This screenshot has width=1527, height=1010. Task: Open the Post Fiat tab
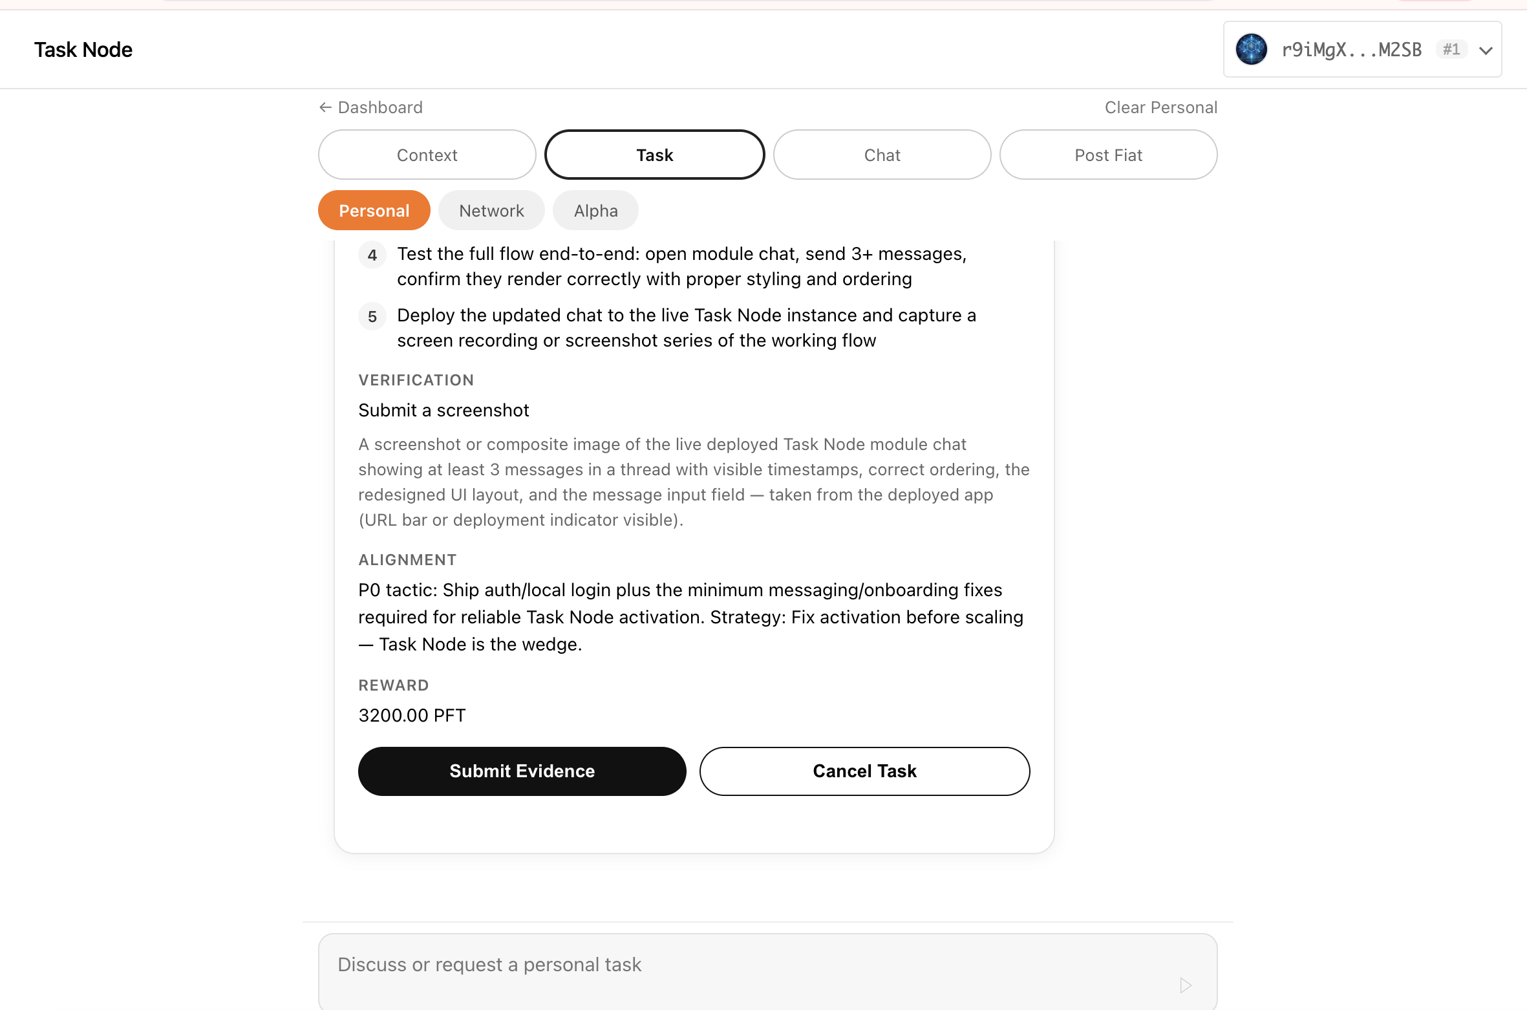1108,155
